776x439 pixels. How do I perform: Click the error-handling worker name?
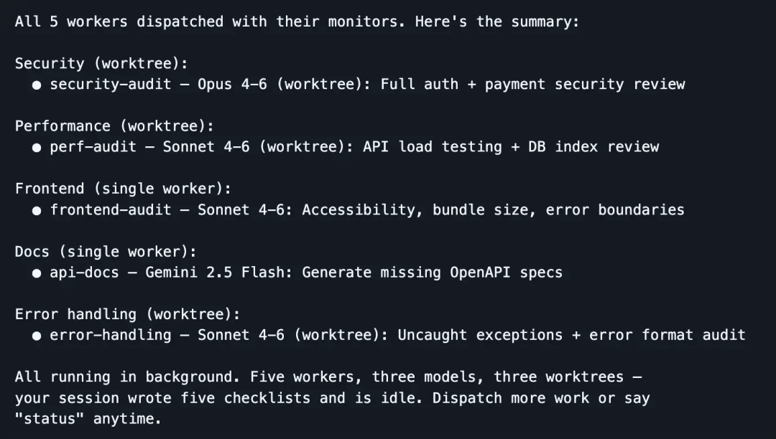[111, 335]
